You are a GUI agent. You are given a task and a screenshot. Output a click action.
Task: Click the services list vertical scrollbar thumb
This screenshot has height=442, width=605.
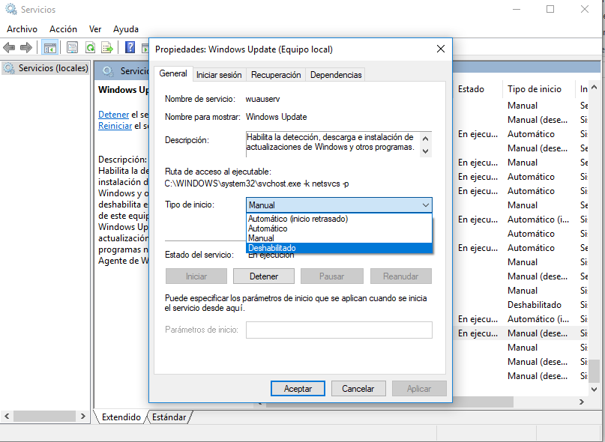595,371
